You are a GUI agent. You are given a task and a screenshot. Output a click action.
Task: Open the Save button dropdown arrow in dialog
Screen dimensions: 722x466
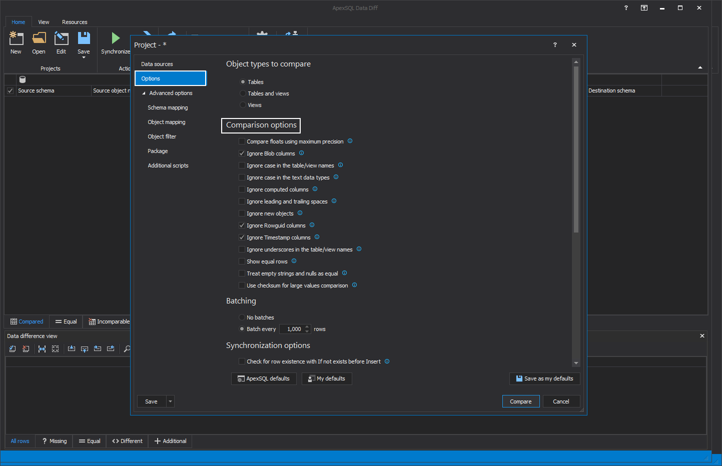(x=170, y=401)
